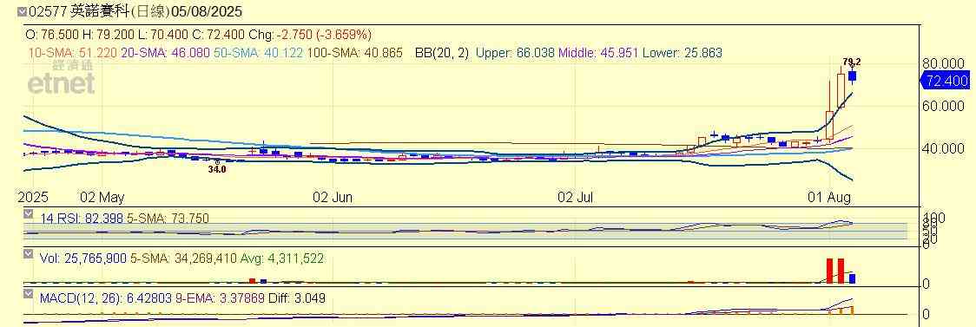Collapse the Vol indicator panel
The image size is (976, 327).
(x=28, y=254)
